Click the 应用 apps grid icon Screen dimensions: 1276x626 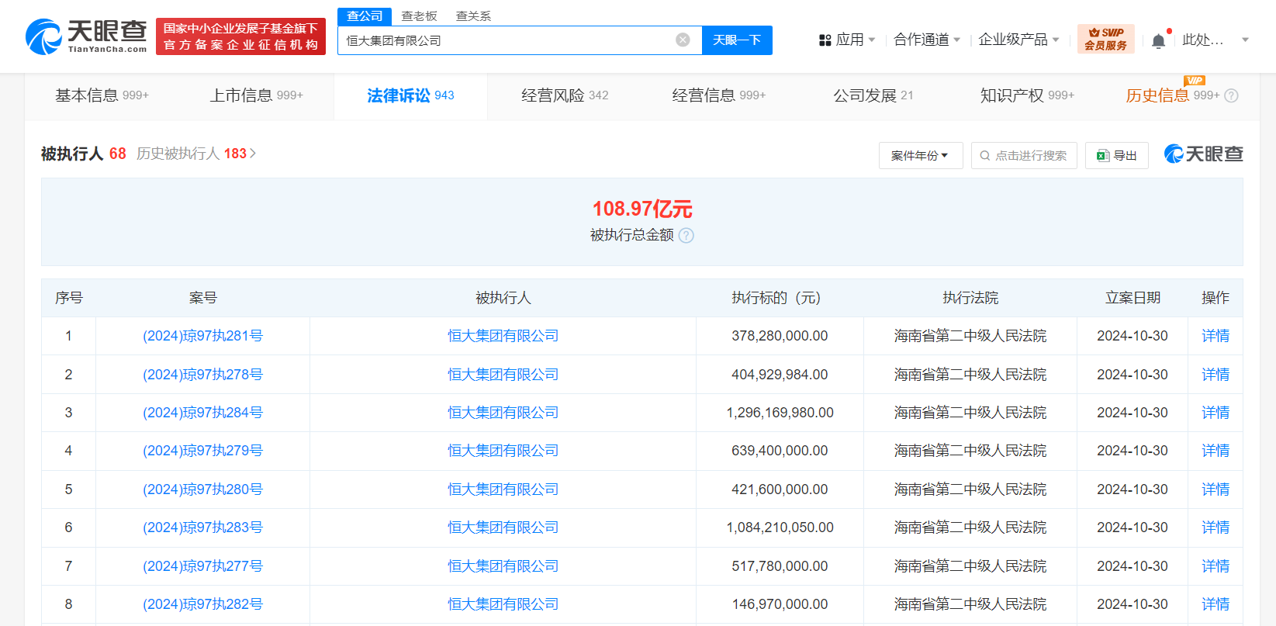pos(825,40)
